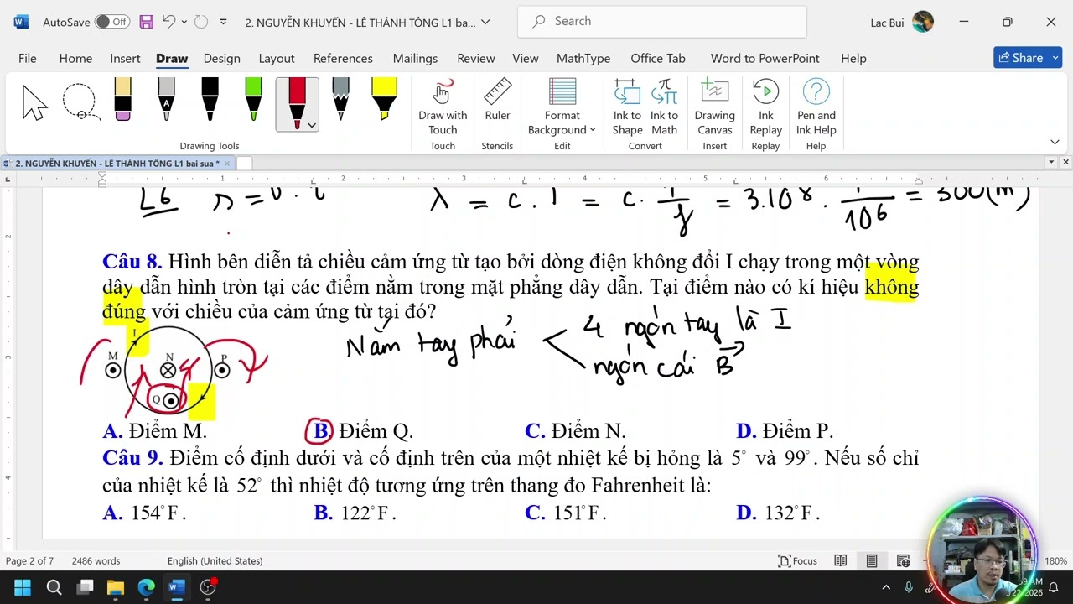The width and height of the screenshot is (1073, 604).
Task: Select the arrow Select tool
Action: coord(34,102)
